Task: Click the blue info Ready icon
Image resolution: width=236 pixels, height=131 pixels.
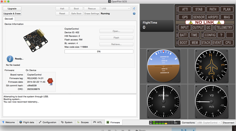Action: [10, 59]
